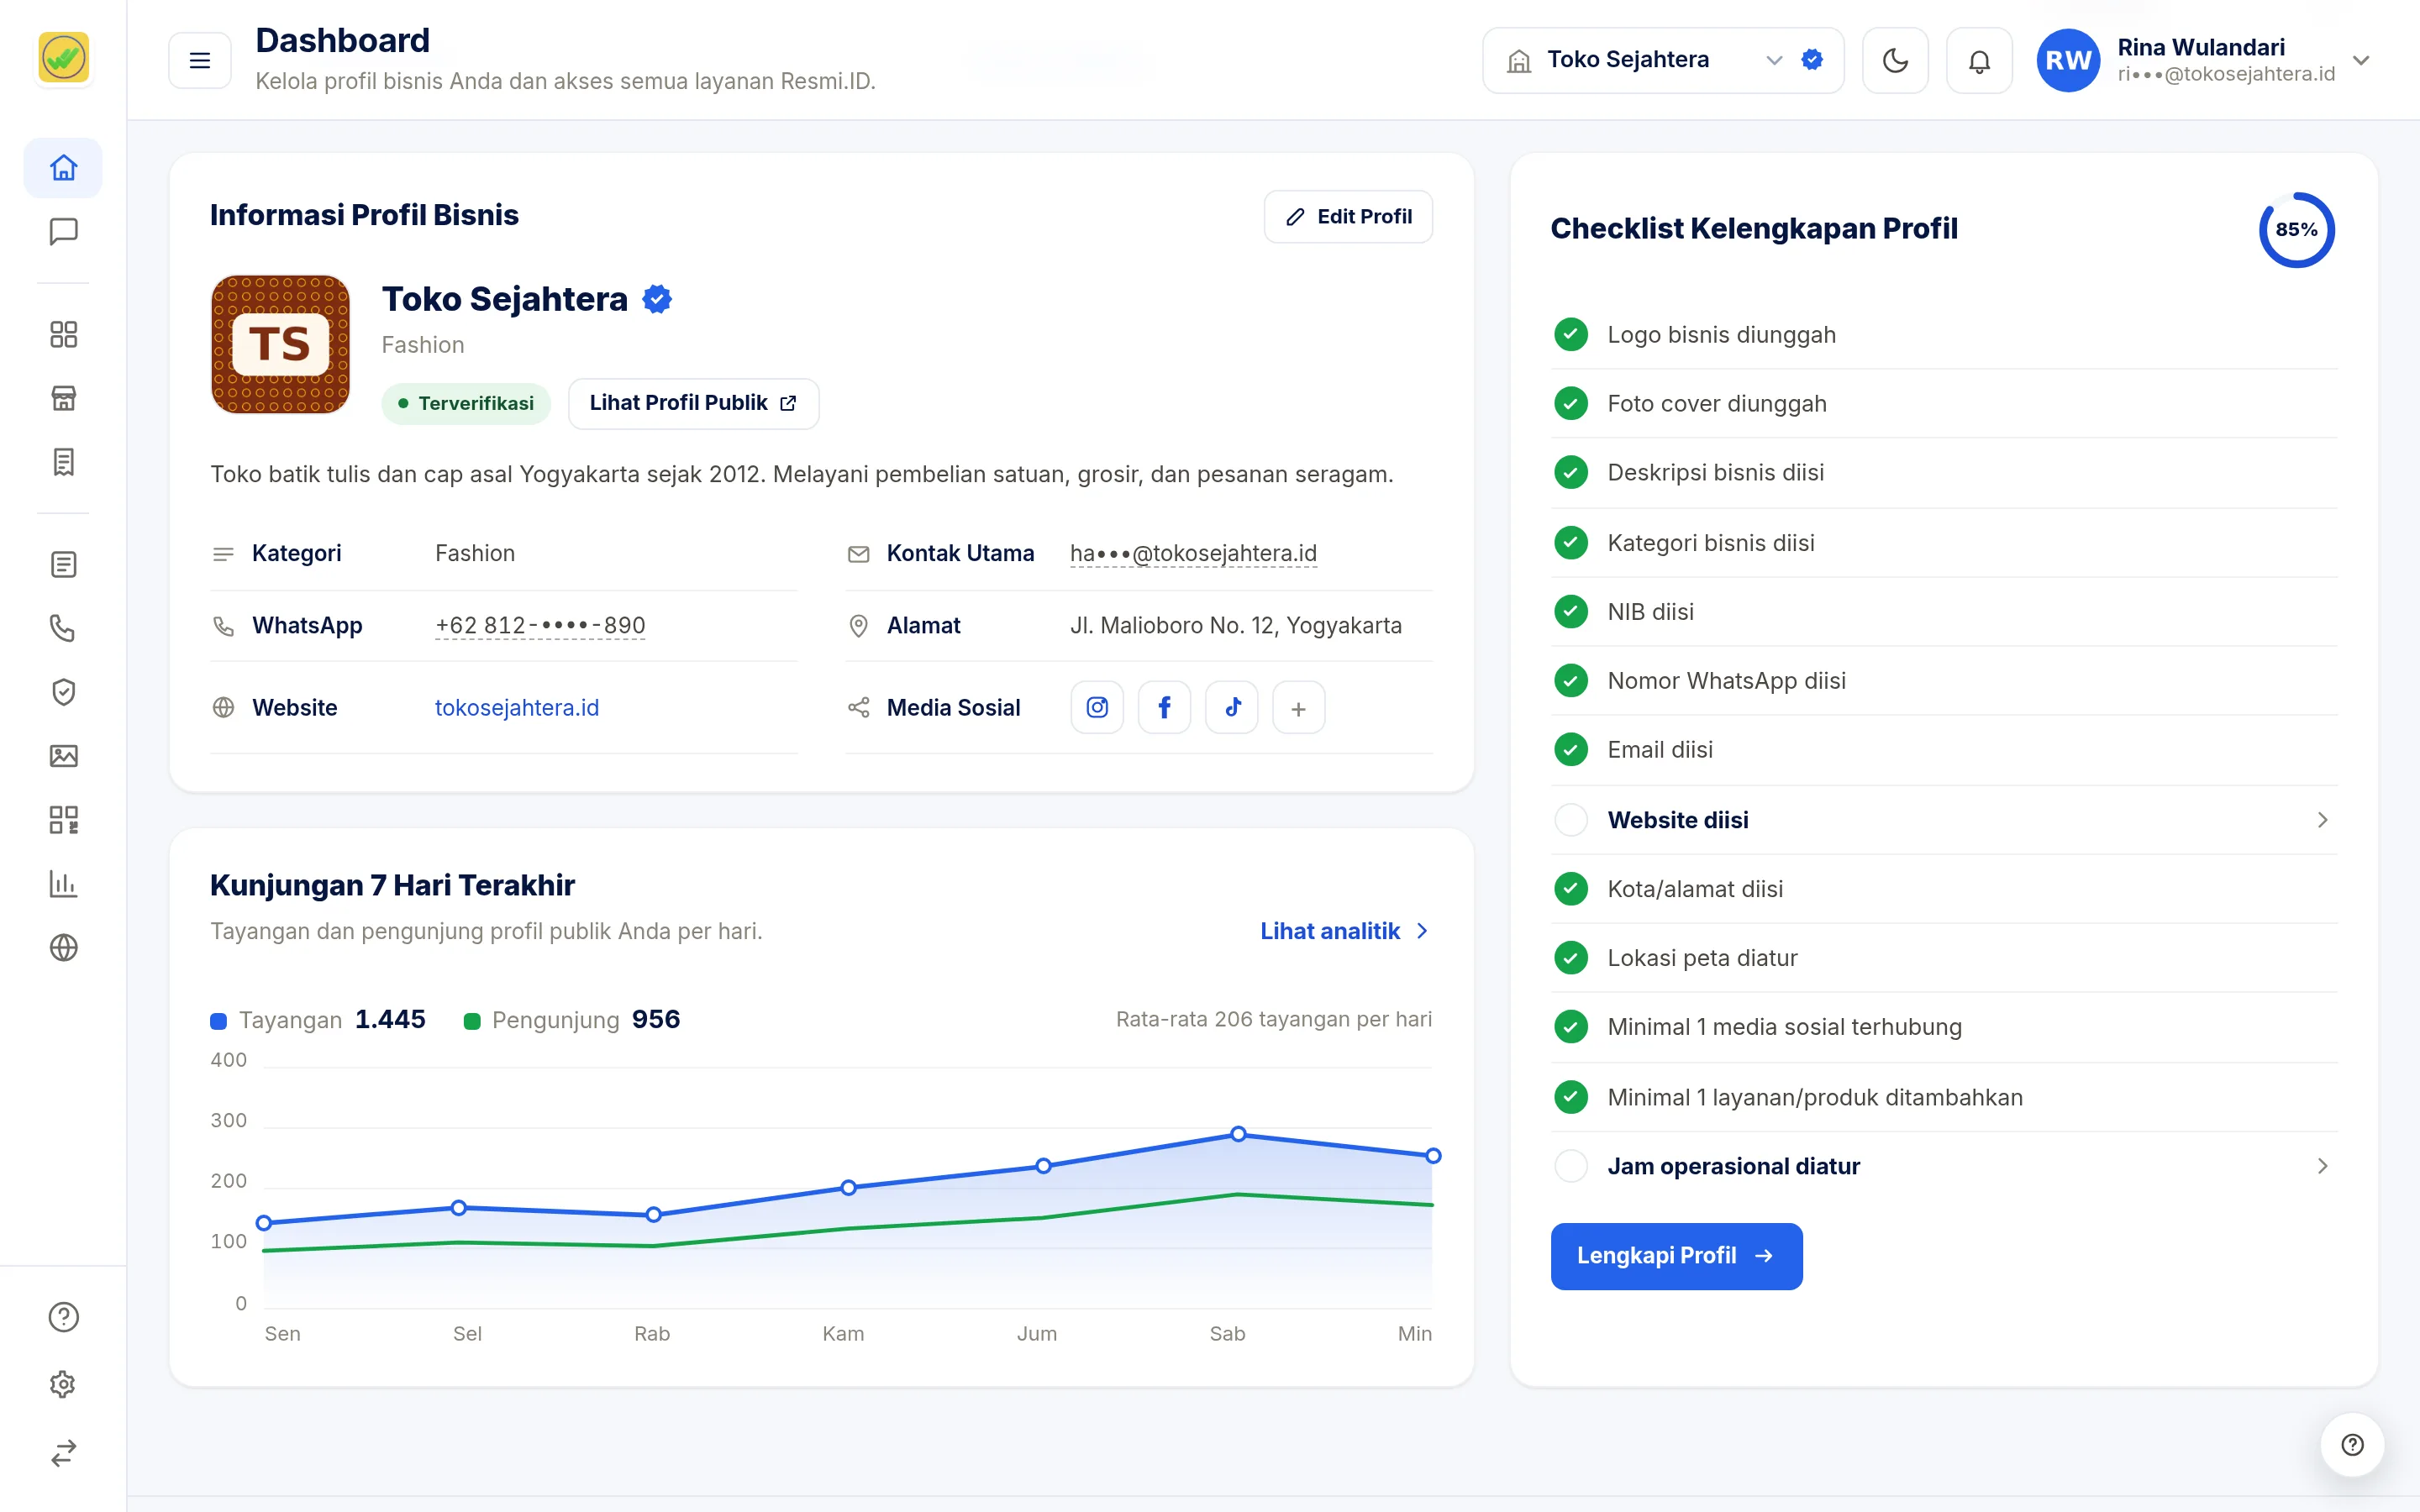2420x1512 pixels.
Task: Open the storefront sidebar icon
Action: pos(63,398)
